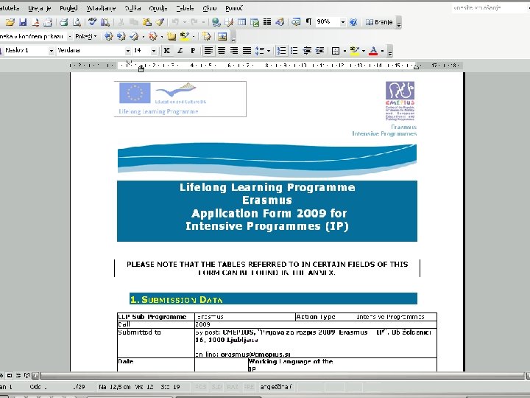Click the Insert Table grid icon

tap(241, 22)
